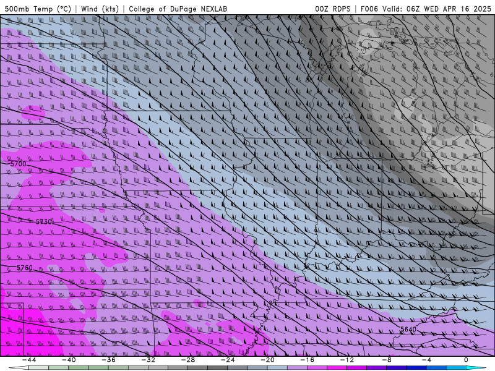The width and height of the screenshot is (495, 371).
Task: Click the -32 colorbar tick label
Action: pos(148,360)
